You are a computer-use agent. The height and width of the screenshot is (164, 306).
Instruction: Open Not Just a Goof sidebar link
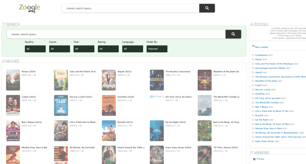click(263, 89)
